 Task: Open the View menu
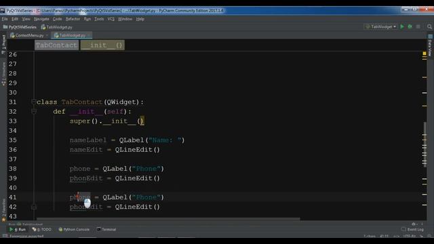pos(26,19)
